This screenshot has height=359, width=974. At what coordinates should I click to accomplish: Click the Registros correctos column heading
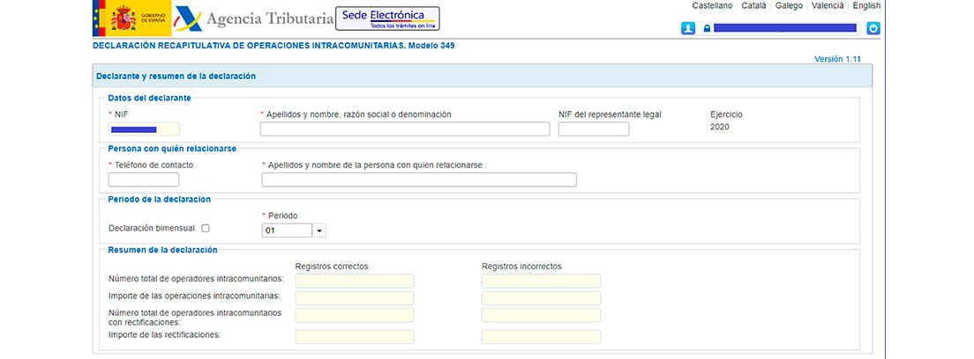coord(332,266)
